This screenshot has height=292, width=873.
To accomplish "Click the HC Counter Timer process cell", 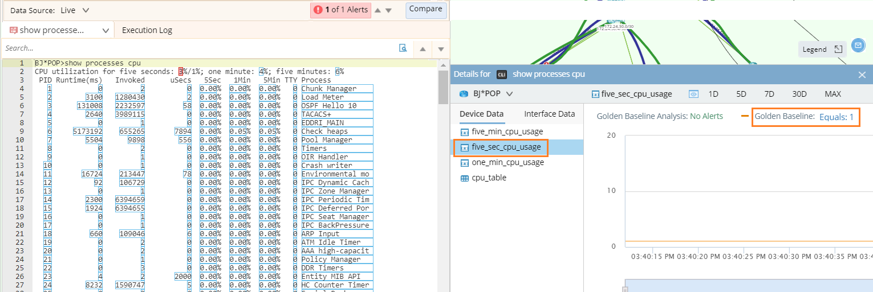I will 337,285.
